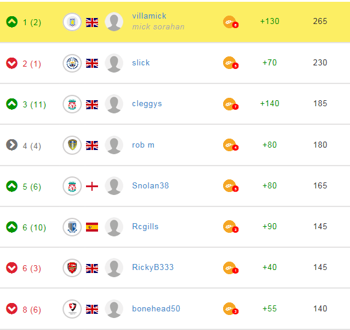350x330 pixels.
Task: Open the bonehead50 profile link
Action: 156,308
